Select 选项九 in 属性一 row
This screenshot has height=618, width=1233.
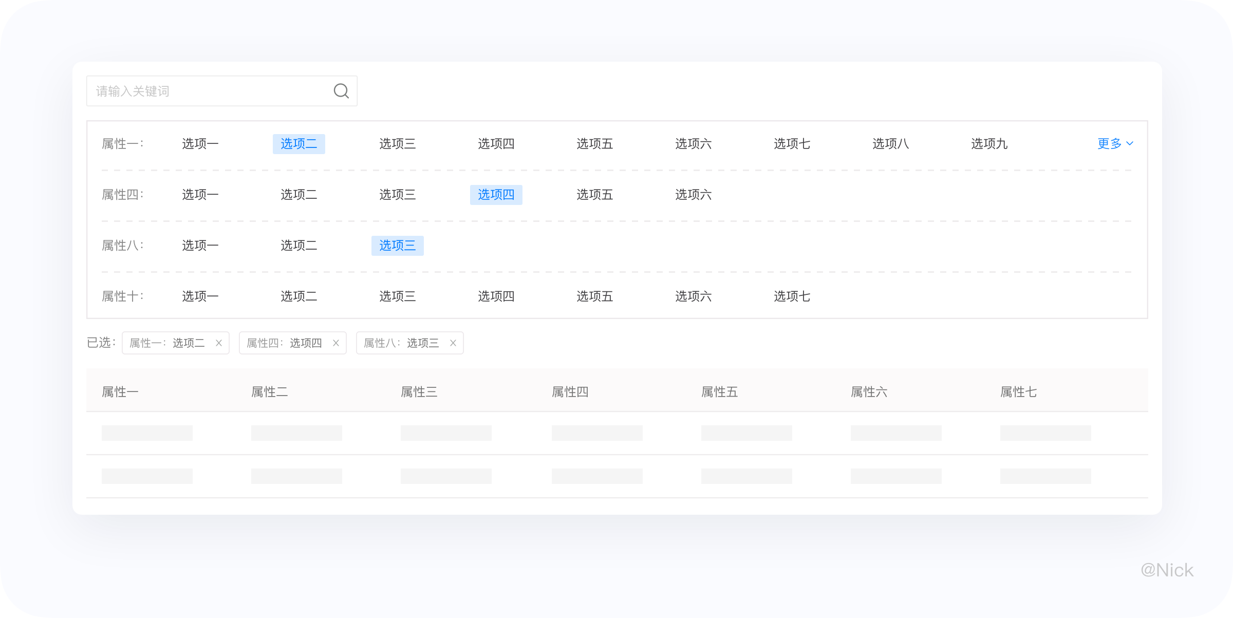[989, 144]
